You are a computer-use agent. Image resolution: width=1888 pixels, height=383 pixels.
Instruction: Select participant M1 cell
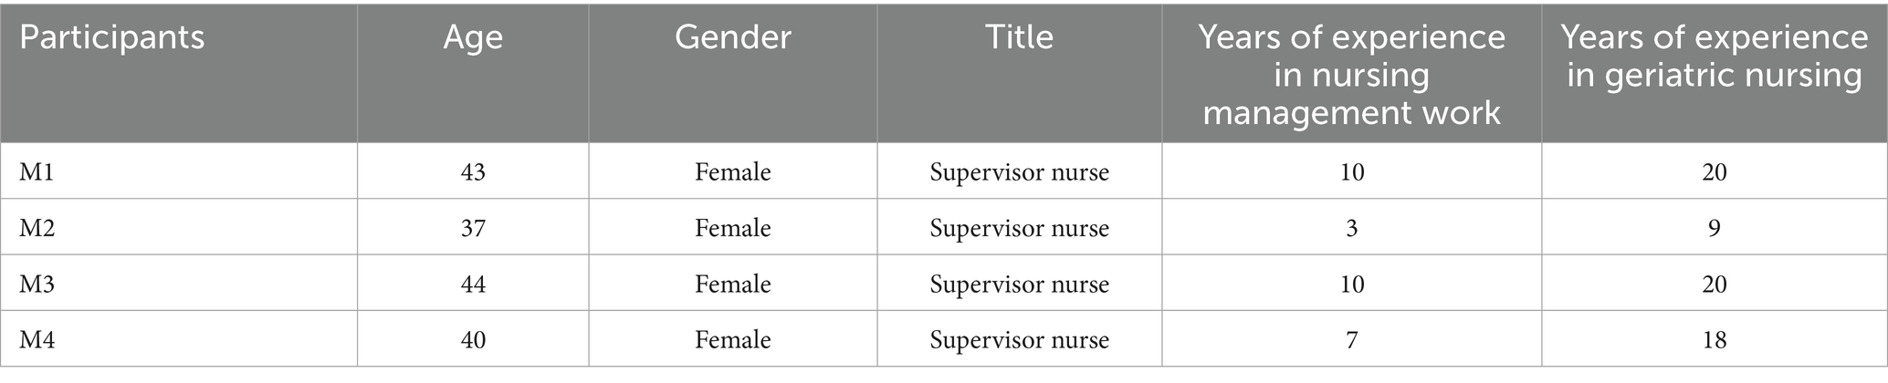(37, 171)
